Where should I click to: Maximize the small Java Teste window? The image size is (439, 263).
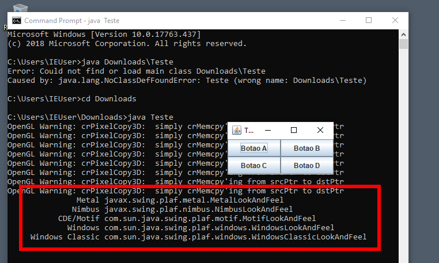(294, 130)
